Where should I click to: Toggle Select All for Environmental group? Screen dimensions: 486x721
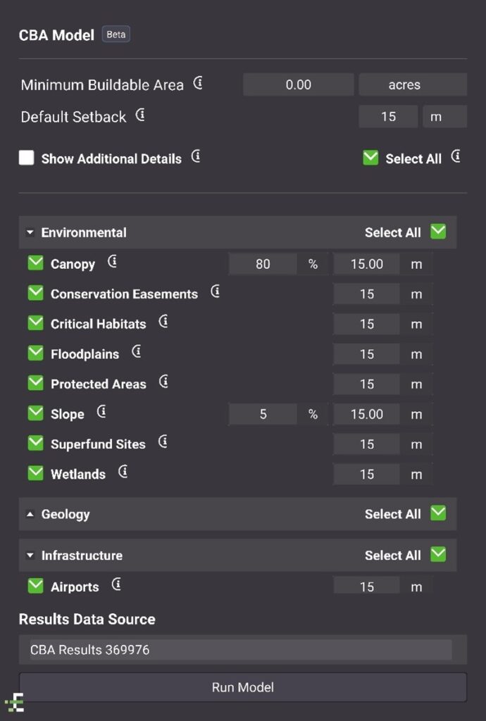438,232
